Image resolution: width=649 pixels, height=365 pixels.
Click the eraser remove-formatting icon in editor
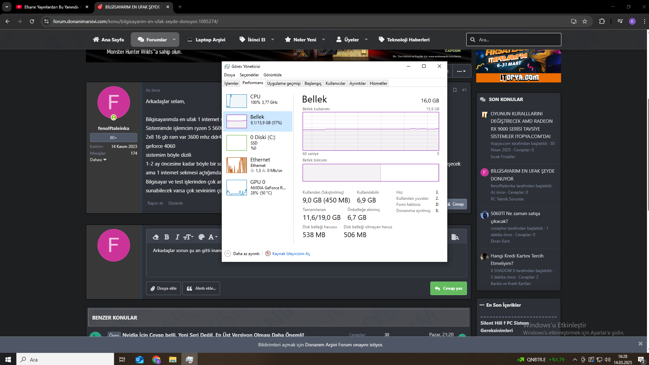(156, 237)
